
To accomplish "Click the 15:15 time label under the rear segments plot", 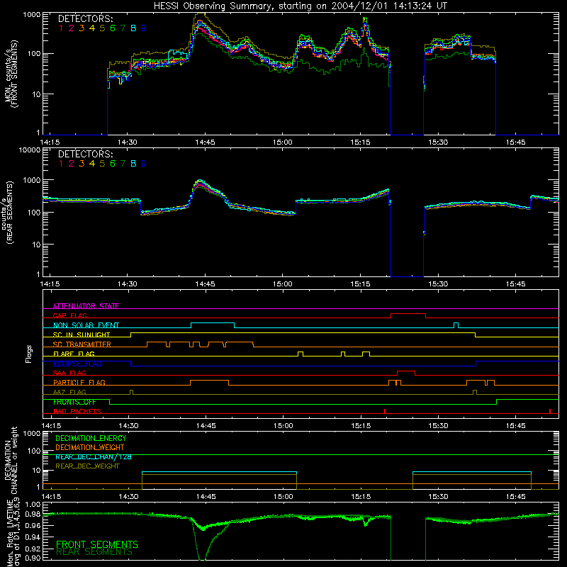I will [360, 284].
